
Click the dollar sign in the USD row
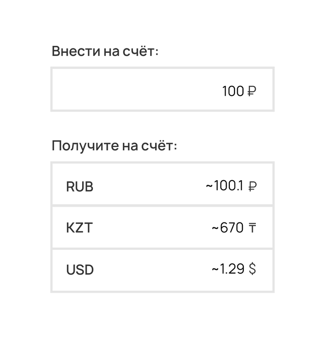click(252, 269)
